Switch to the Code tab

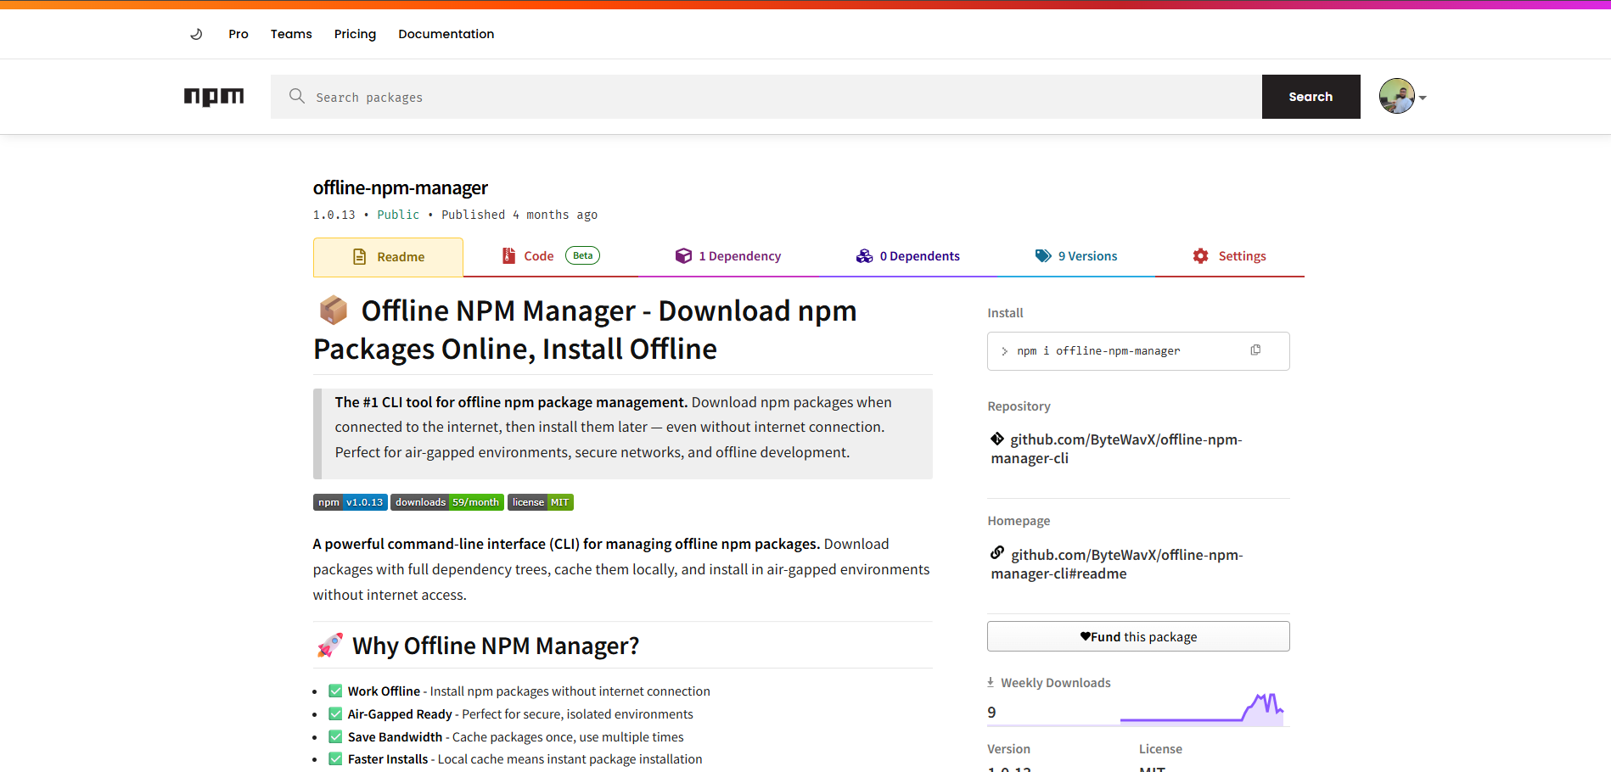click(x=551, y=256)
